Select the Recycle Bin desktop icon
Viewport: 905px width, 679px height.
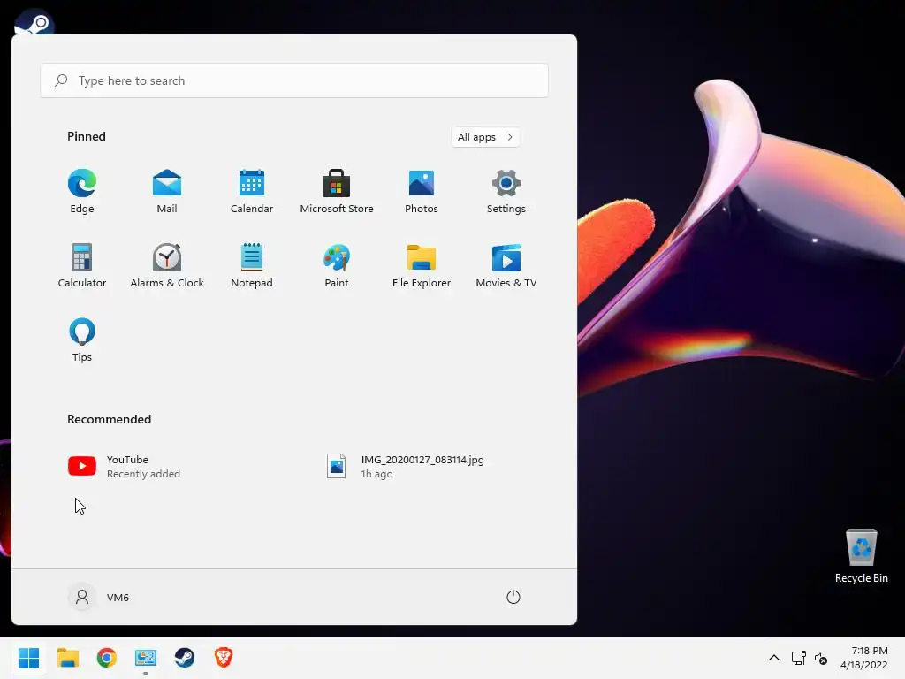(861, 556)
